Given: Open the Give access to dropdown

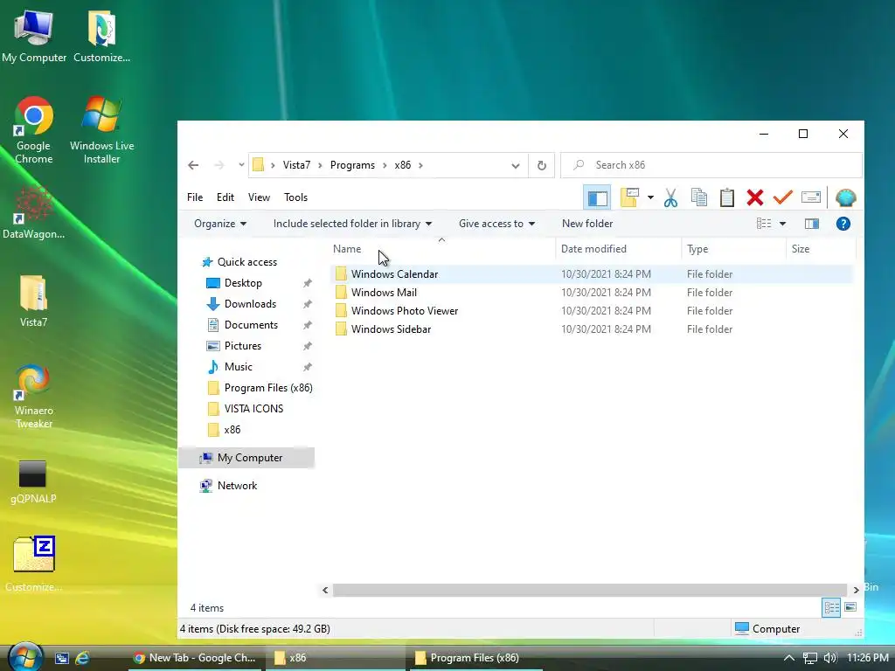Looking at the screenshot, I should pyautogui.click(x=497, y=224).
